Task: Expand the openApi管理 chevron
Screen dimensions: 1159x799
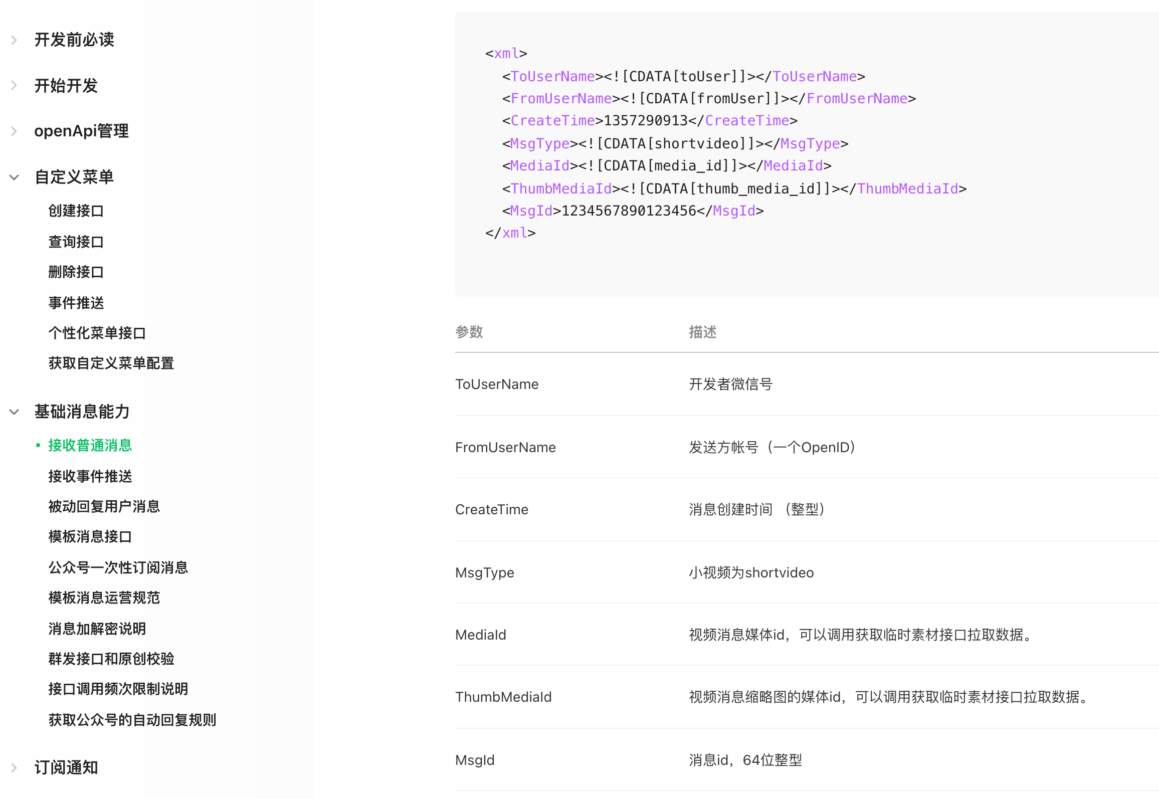Action: point(14,131)
